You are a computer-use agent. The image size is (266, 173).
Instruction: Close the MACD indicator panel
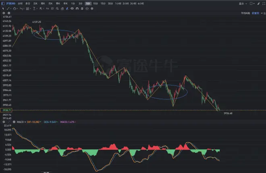tap(14, 122)
